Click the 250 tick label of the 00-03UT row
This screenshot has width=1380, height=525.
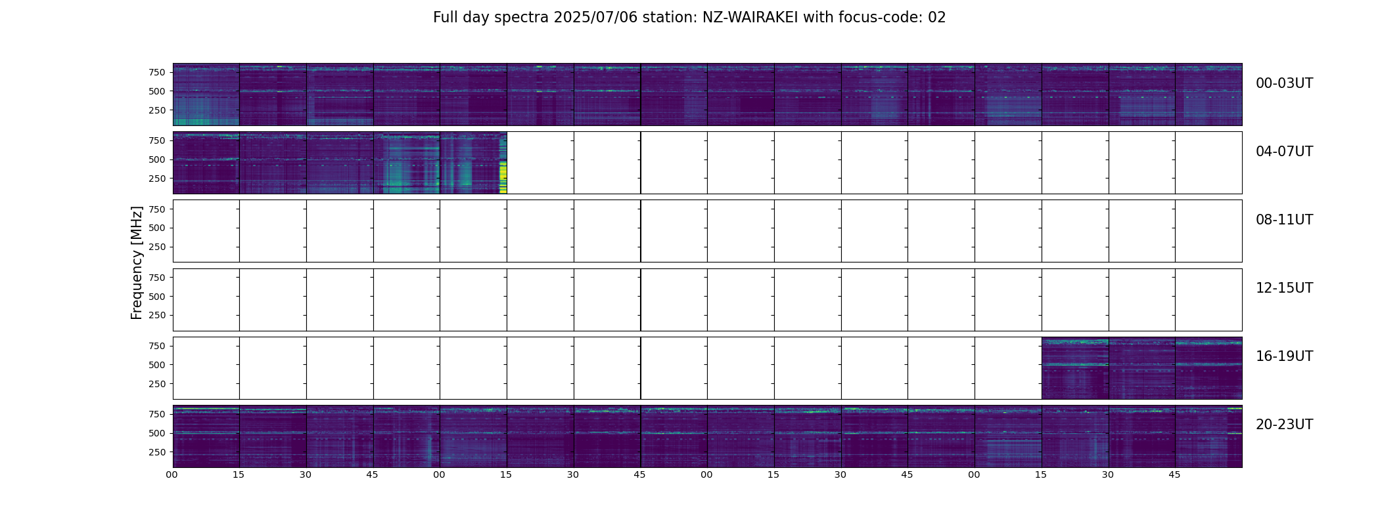point(157,110)
